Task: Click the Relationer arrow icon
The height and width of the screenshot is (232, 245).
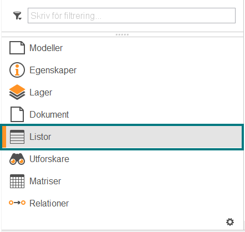Action: tap(17, 203)
